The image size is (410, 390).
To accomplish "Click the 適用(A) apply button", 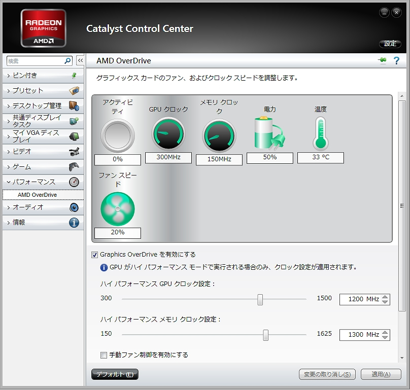I will coord(381,374).
